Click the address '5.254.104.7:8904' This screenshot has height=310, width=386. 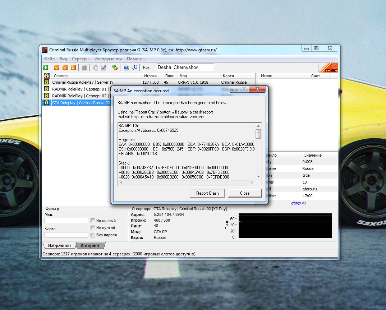click(169, 214)
